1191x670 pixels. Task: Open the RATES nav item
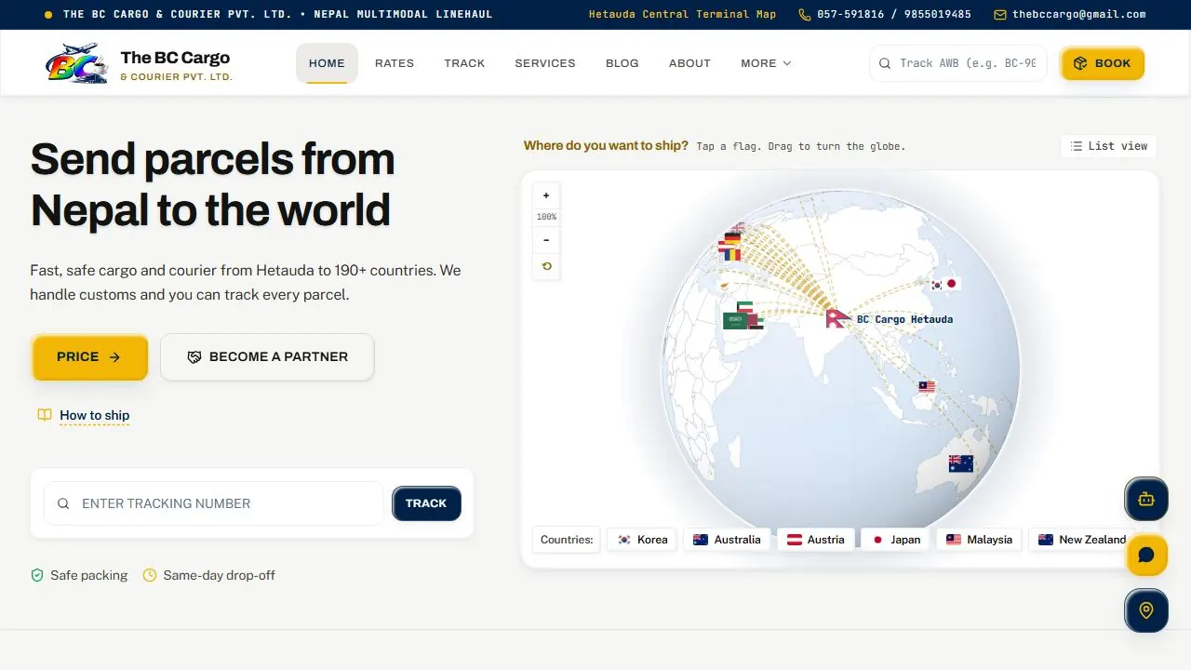(395, 63)
